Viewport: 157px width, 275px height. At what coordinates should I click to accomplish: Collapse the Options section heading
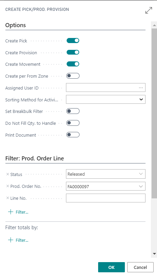tap(16, 25)
